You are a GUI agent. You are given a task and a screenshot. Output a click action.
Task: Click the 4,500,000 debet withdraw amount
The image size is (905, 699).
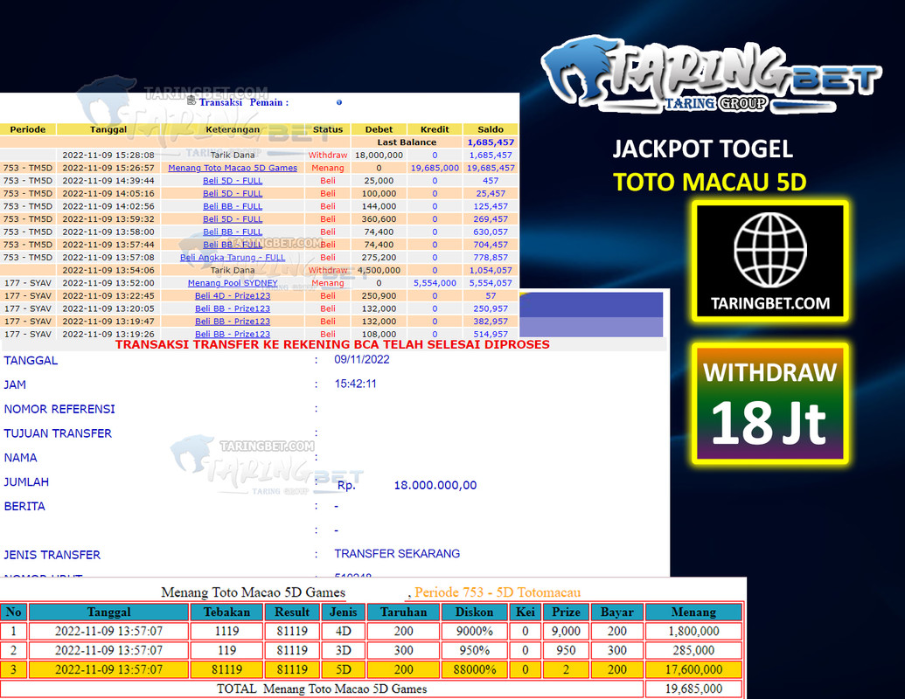point(379,270)
